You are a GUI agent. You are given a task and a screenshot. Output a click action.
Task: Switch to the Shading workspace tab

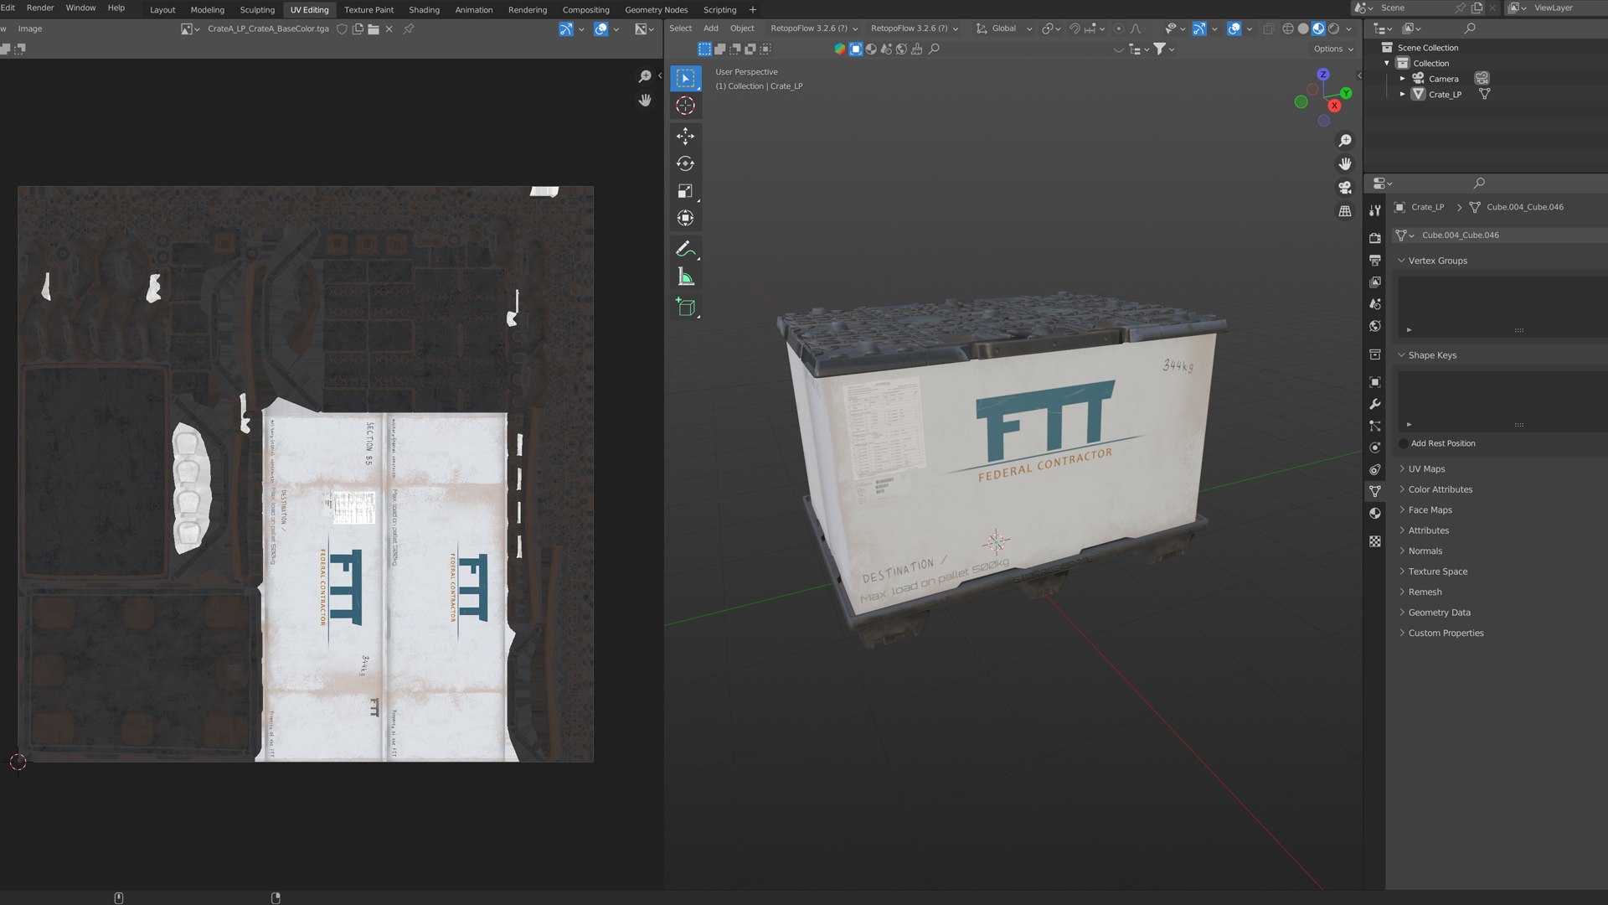424,10
